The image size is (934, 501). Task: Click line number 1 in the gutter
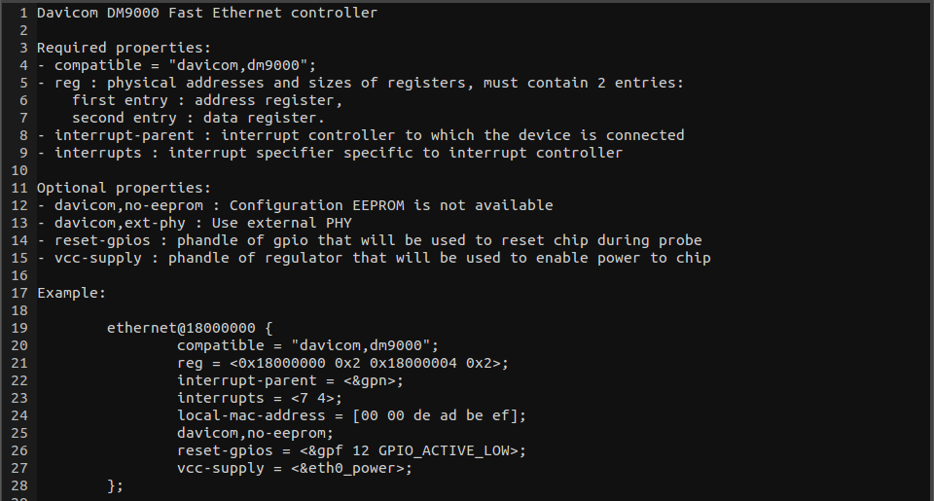[x=22, y=13]
